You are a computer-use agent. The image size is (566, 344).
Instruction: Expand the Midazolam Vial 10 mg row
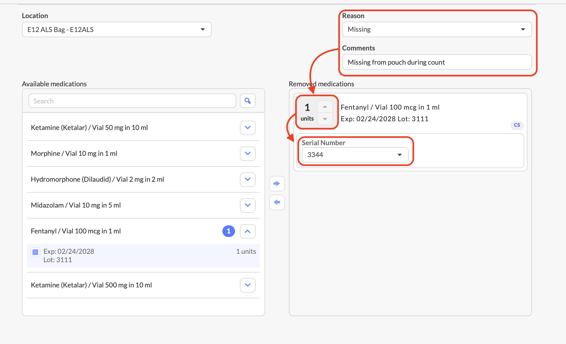tap(248, 205)
